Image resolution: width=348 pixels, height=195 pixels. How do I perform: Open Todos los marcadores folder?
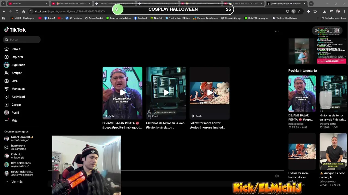(x=333, y=18)
